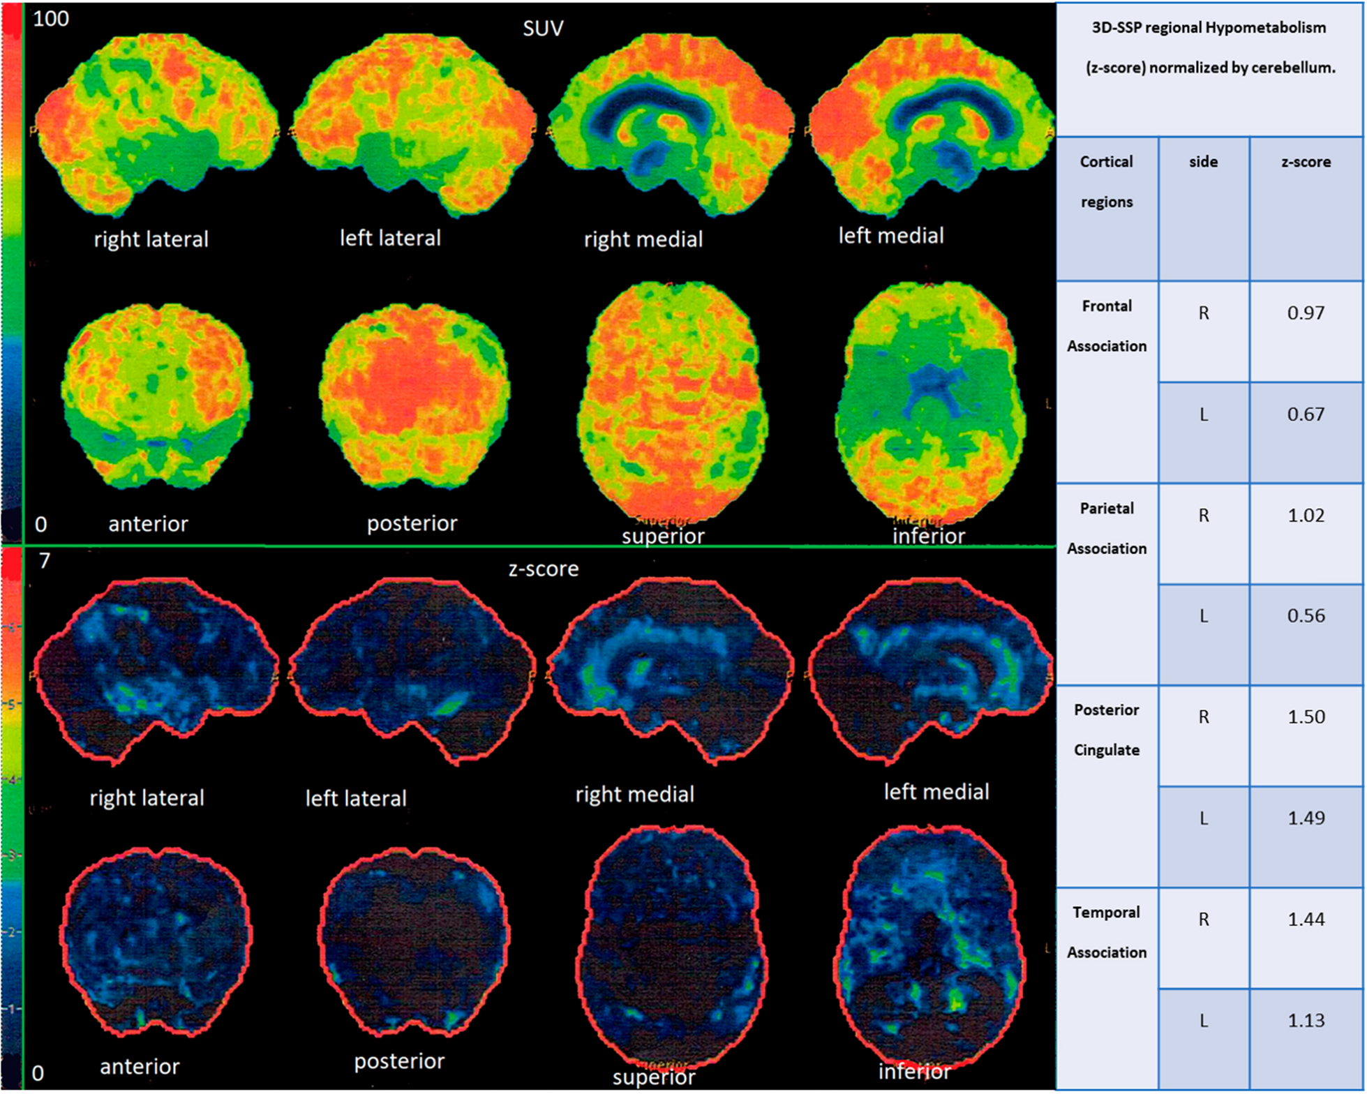Screen dimensions: 1367x1094
Task: Select the SUV inferior brain view
Action: pyautogui.click(x=930, y=403)
